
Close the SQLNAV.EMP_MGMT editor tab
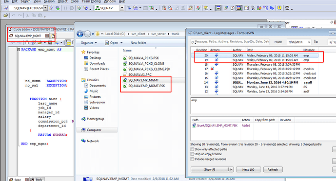point(47,36)
